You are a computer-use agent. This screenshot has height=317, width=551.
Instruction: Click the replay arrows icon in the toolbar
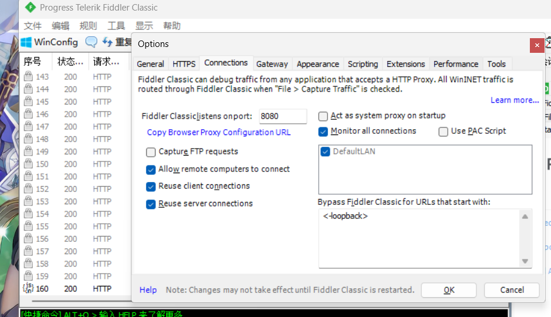[107, 42]
